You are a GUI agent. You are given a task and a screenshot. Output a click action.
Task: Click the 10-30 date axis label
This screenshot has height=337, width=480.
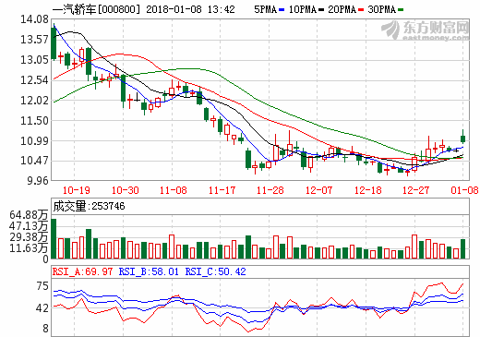(x=125, y=190)
